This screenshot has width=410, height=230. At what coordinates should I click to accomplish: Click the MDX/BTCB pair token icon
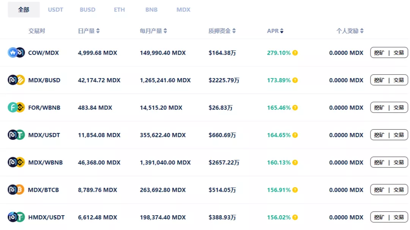pyautogui.click(x=16, y=189)
